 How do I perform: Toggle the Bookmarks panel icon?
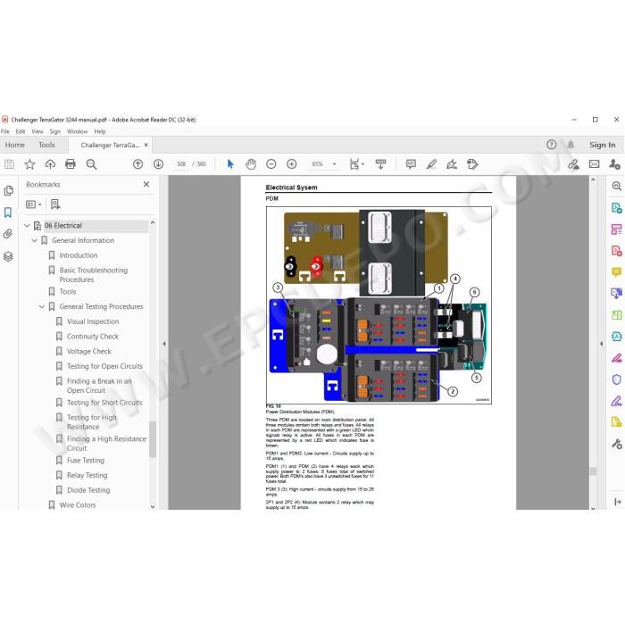(8, 212)
